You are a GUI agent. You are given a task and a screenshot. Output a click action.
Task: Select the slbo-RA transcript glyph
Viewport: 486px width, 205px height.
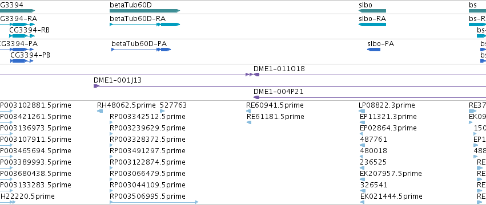tap(372, 24)
